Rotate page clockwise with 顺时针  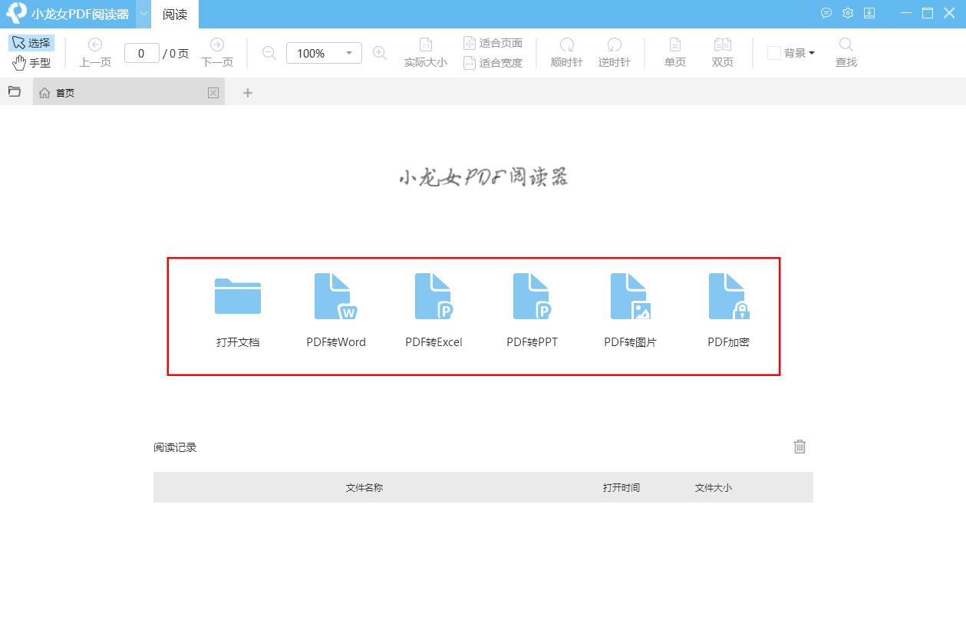(566, 52)
